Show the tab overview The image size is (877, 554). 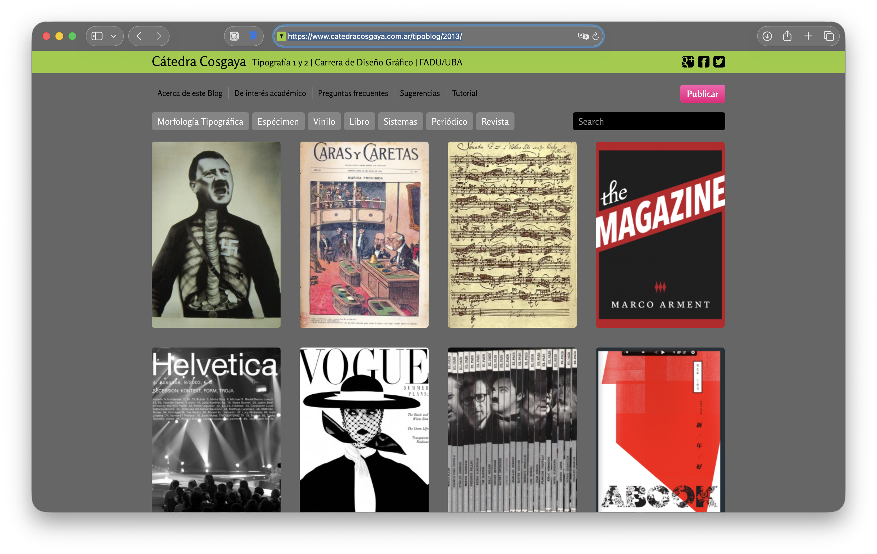829,36
